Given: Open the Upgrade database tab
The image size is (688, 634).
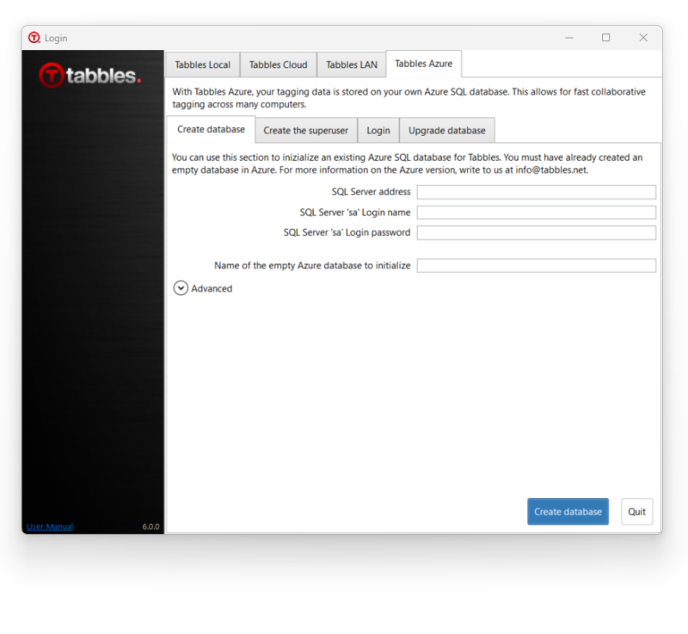Looking at the screenshot, I should (x=446, y=130).
